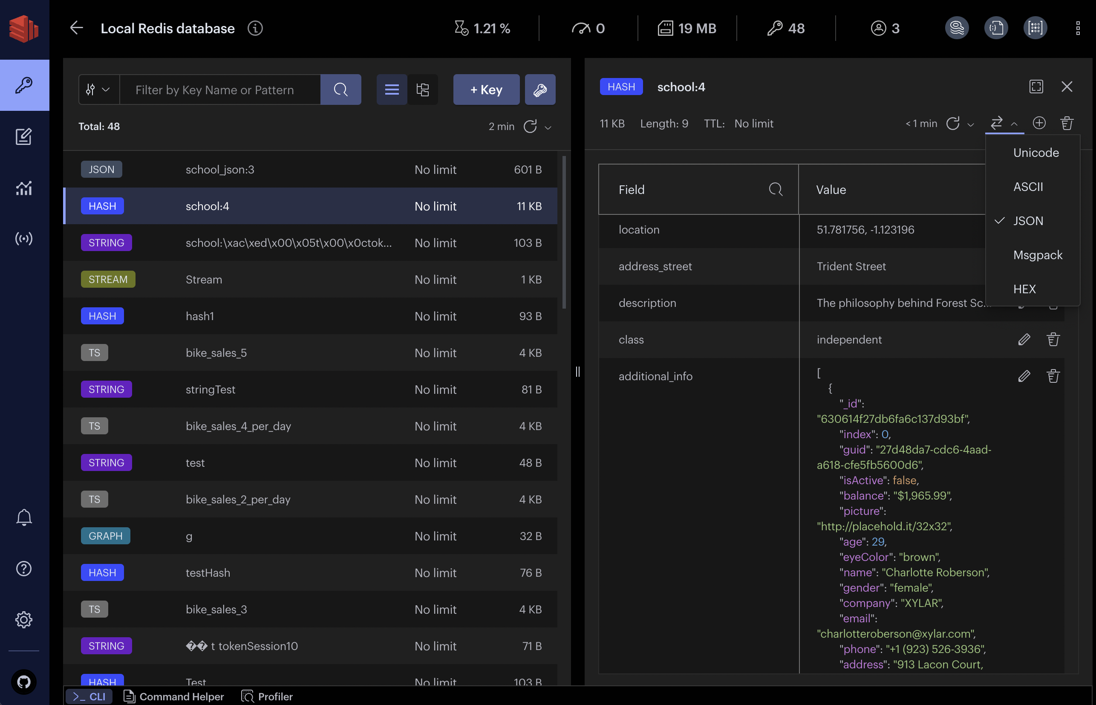This screenshot has height=705, width=1096.
Task: Select HEX value formatter option
Action: [1024, 289]
